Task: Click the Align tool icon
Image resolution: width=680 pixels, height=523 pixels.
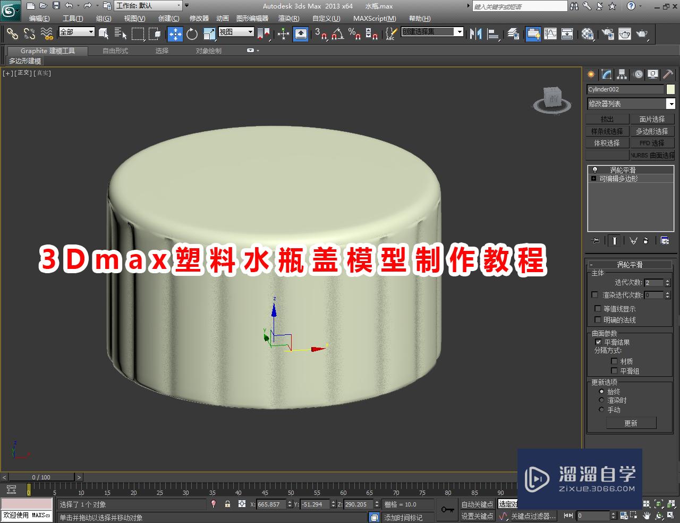Action: (494, 33)
